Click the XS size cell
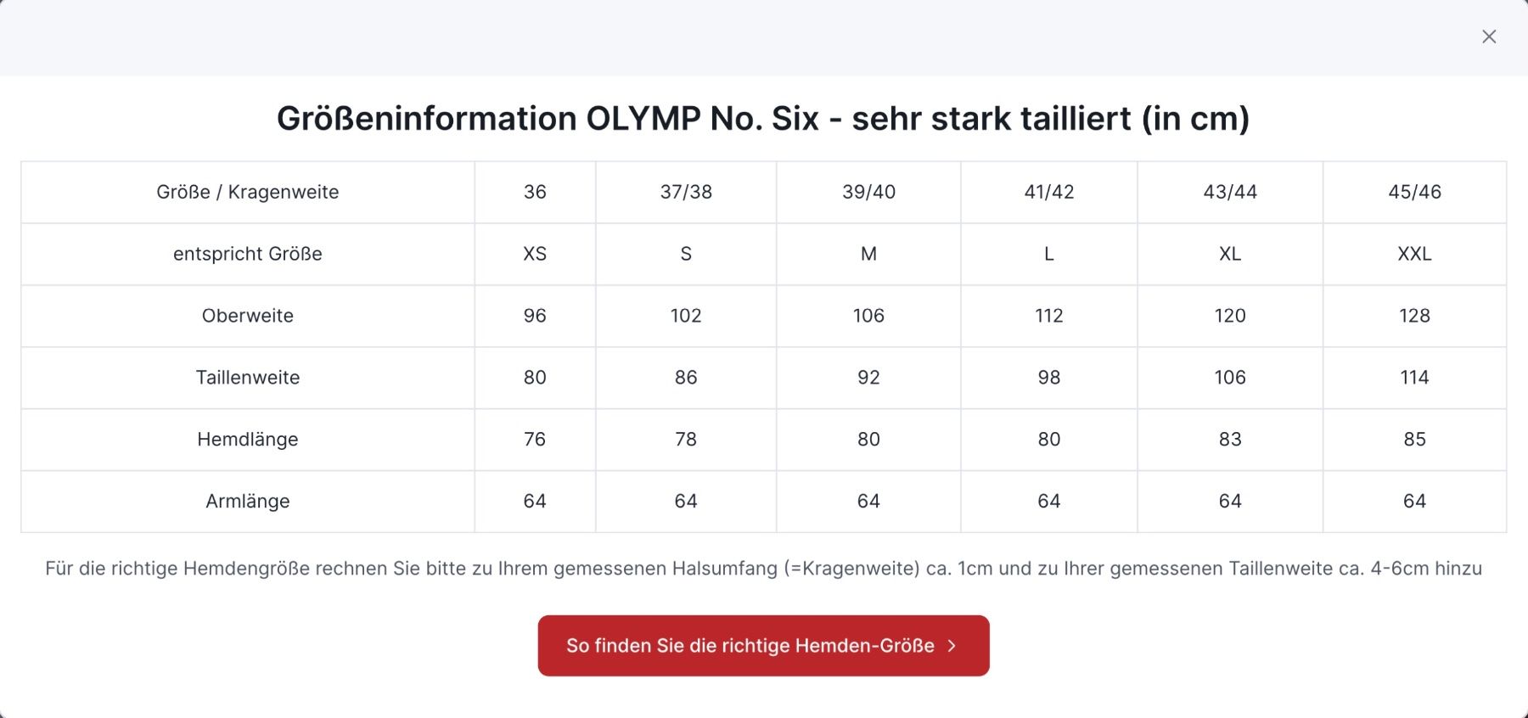The image size is (1528, 718). tap(535, 254)
